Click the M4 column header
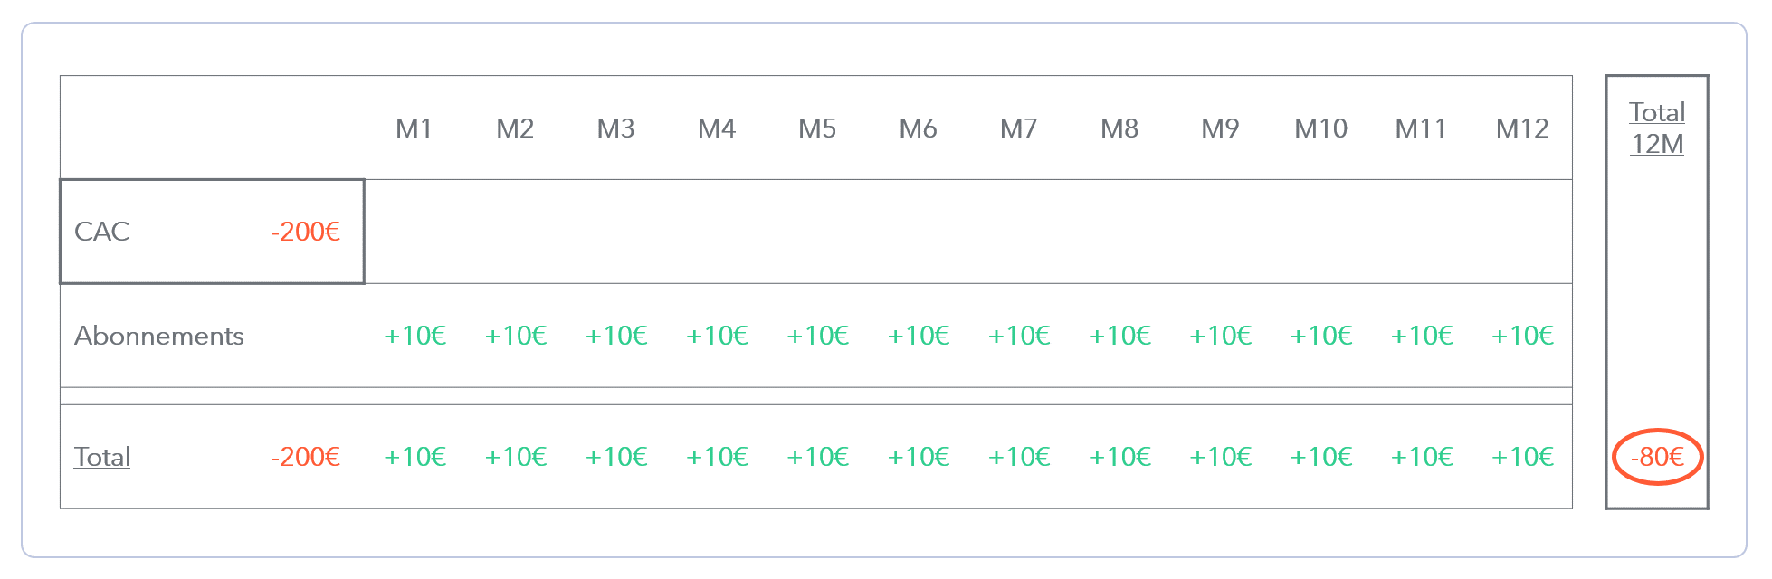 coord(717,128)
